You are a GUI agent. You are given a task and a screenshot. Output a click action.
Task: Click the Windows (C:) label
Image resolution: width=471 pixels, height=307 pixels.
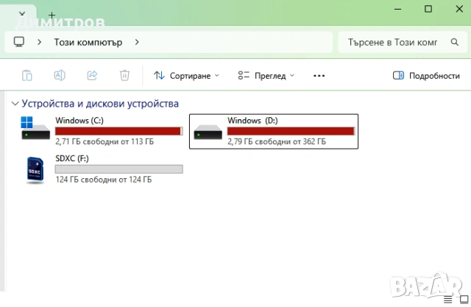(79, 121)
